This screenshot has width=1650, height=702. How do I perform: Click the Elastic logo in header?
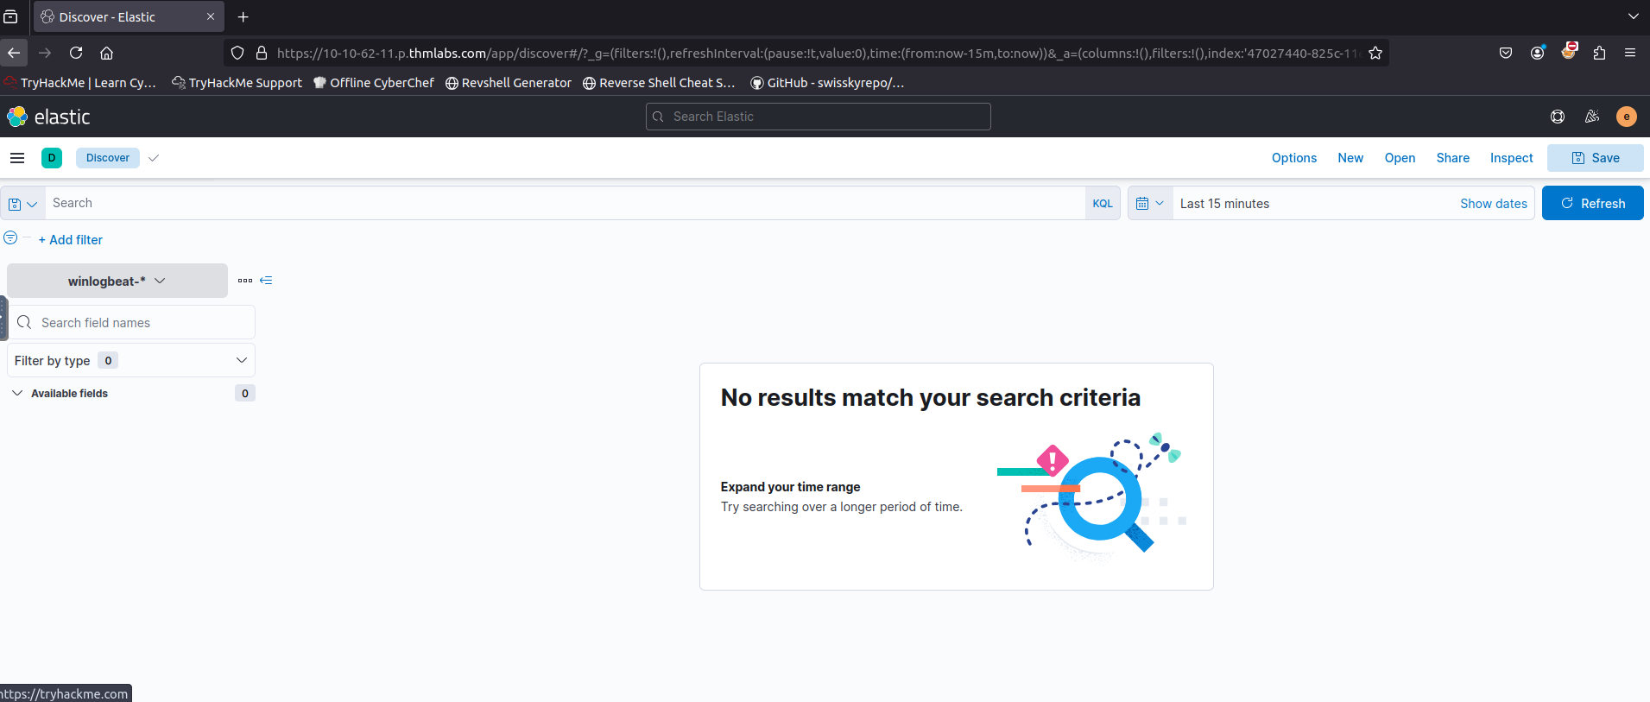coord(49,117)
